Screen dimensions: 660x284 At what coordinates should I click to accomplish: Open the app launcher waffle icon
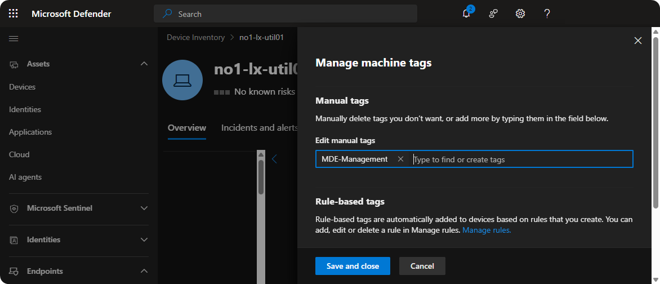pyautogui.click(x=14, y=14)
